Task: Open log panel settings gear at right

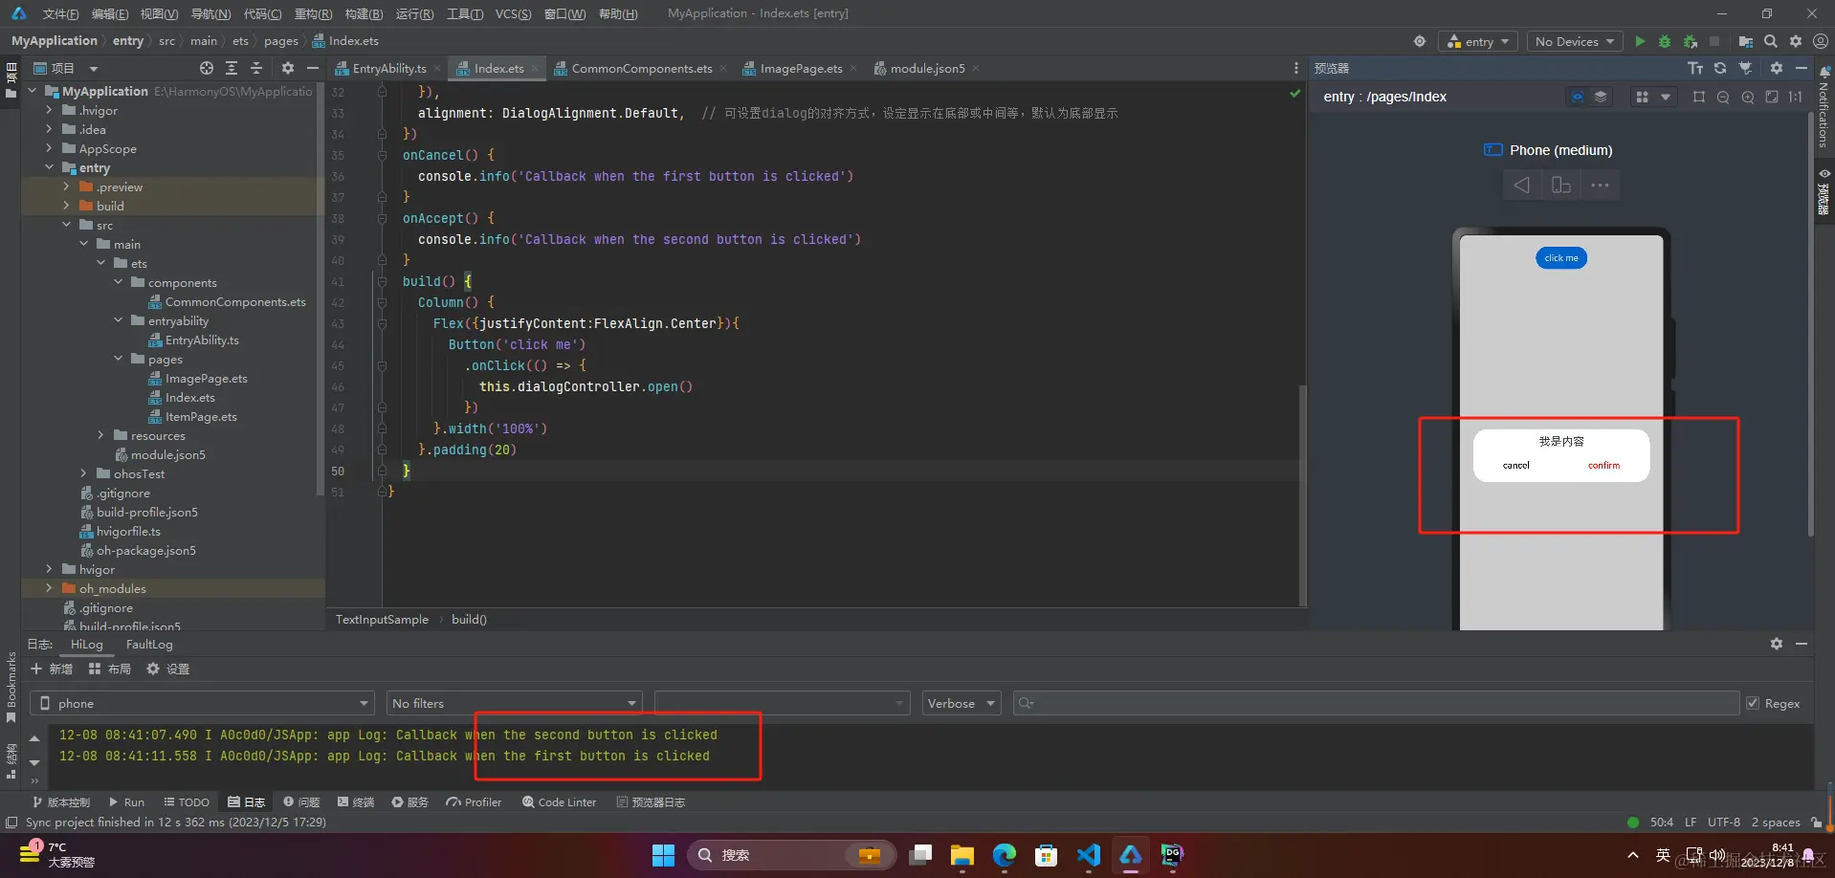Action: (x=1777, y=644)
